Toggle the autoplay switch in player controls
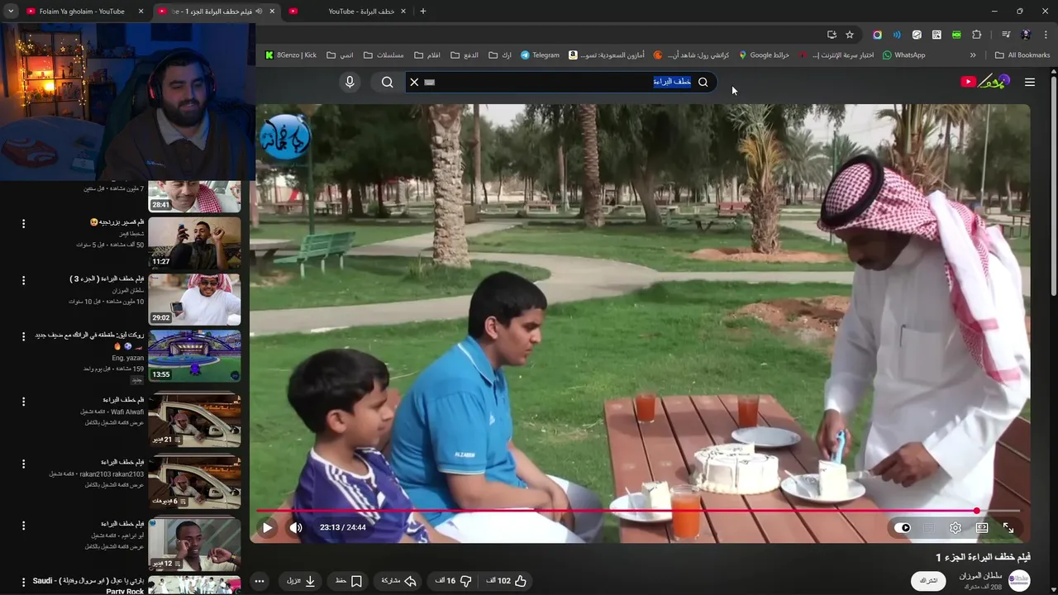Viewport: 1058px width, 595px height. tap(903, 527)
